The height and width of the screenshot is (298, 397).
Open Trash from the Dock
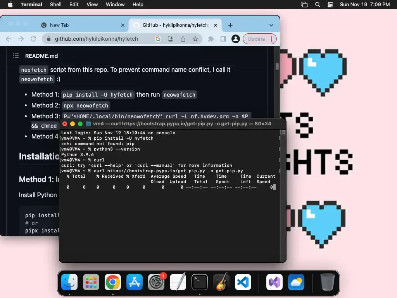point(327,282)
